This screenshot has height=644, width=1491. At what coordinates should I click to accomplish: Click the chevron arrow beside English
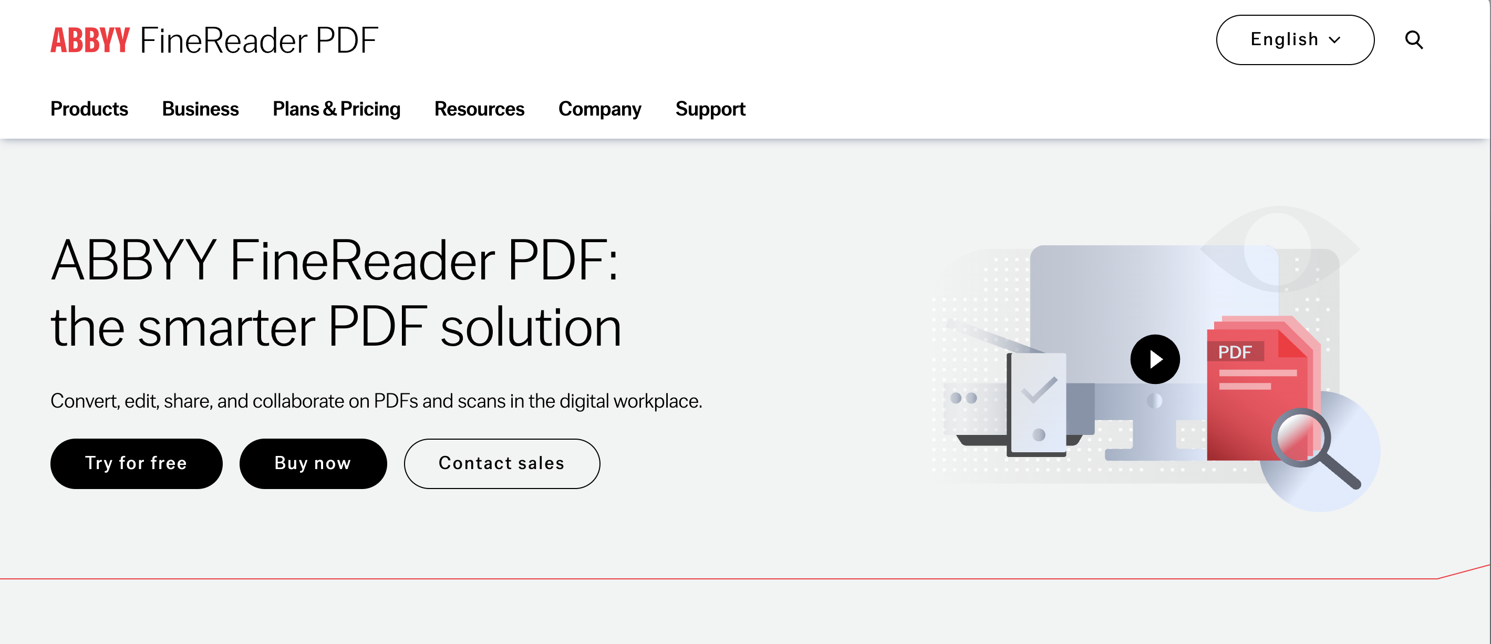click(x=1335, y=40)
